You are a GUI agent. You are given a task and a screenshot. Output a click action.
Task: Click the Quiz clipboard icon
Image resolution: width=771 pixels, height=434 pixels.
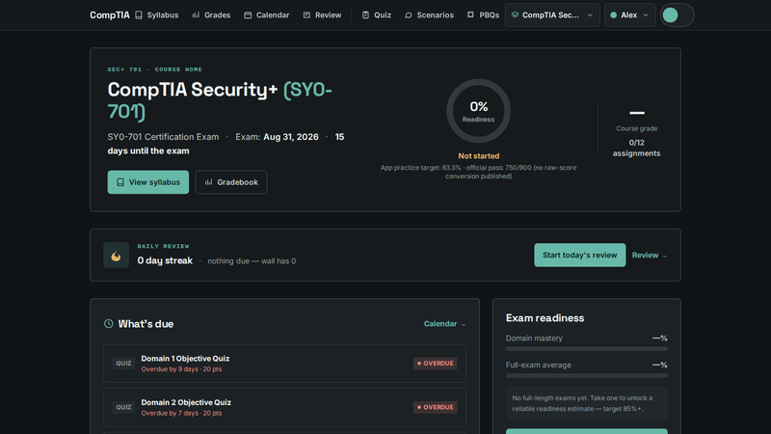pos(365,15)
